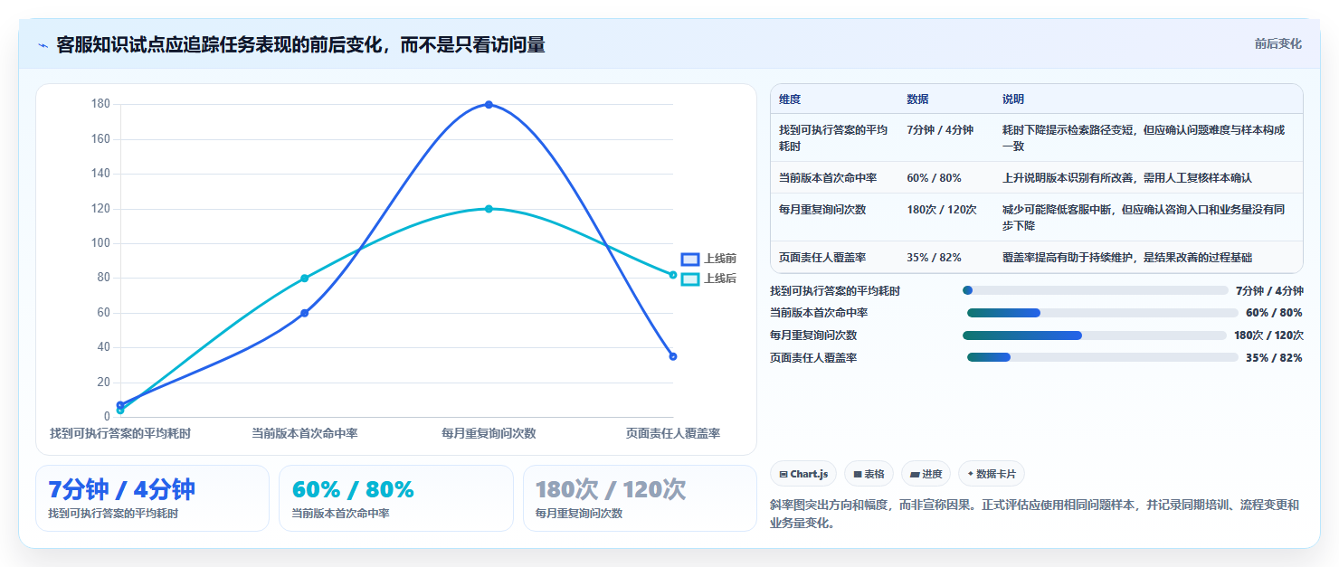Select the 上线后 data point at 80
Viewport: 1339px width, 567px height.
[x=305, y=279]
